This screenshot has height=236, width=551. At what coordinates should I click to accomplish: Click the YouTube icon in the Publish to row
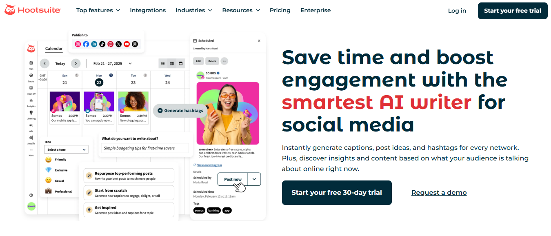pos(127,44)
